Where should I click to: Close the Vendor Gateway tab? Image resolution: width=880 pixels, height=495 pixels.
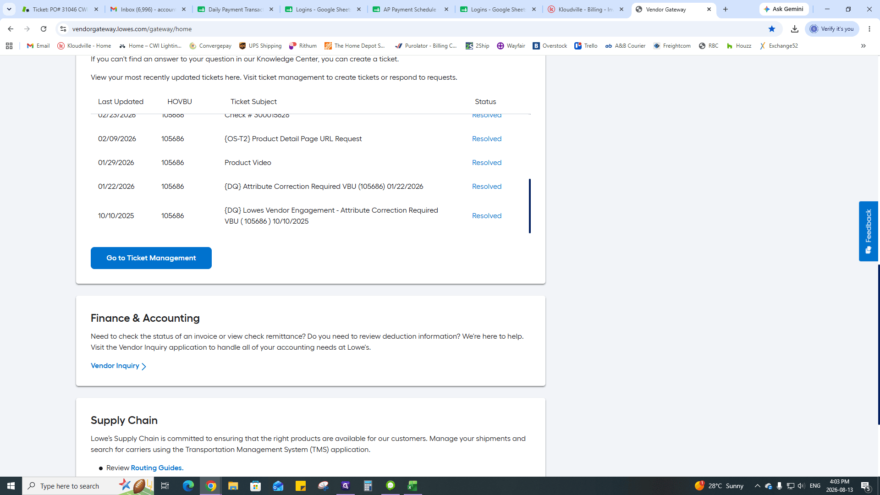(x=709, y=9)
